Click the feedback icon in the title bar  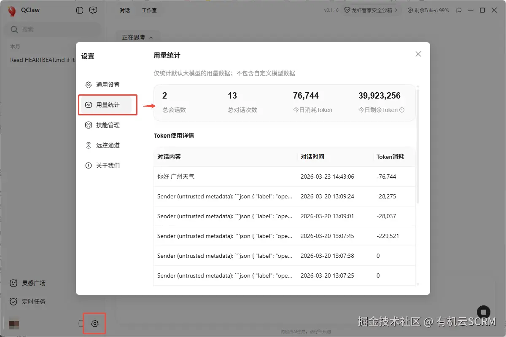tap(459, 10)
